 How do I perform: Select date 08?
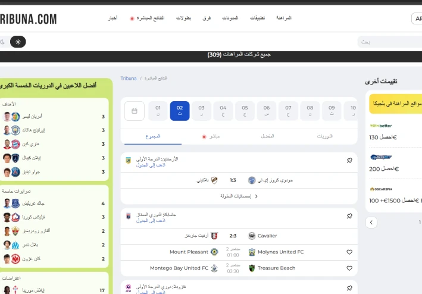[x=310, y=111]
